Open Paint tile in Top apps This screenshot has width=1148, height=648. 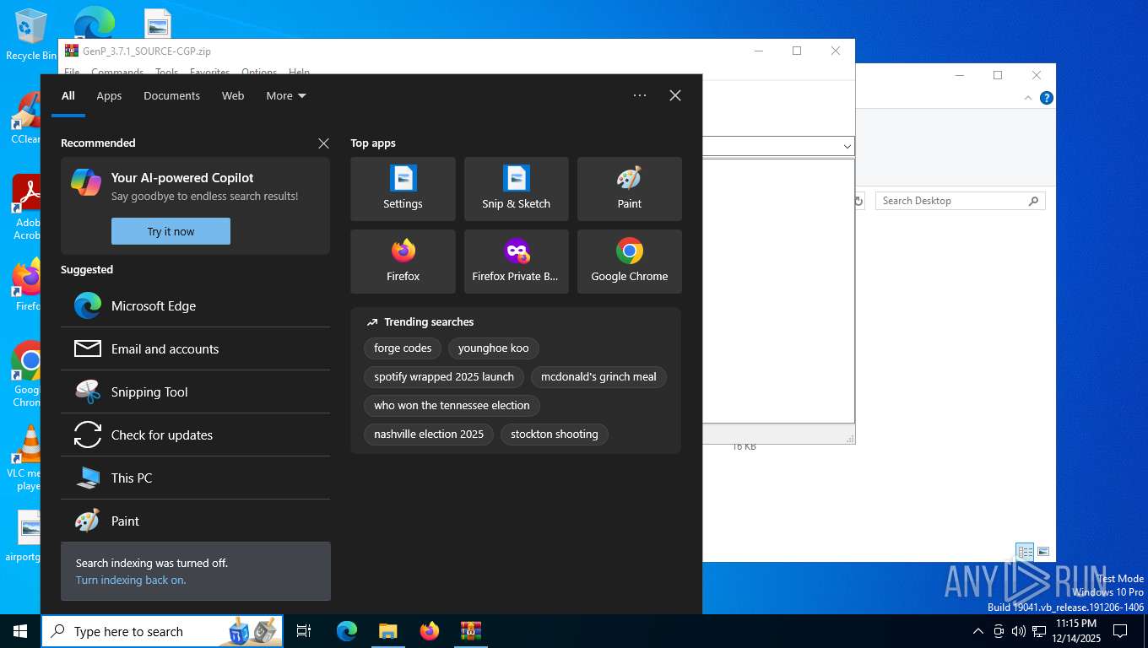point(629,189)
